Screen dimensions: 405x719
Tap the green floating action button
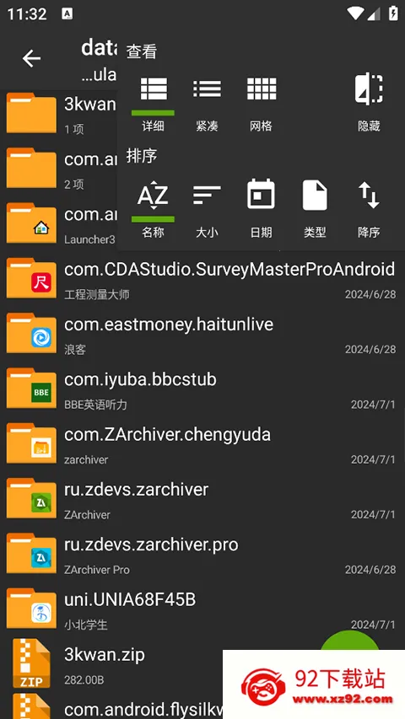coord(350,641)
